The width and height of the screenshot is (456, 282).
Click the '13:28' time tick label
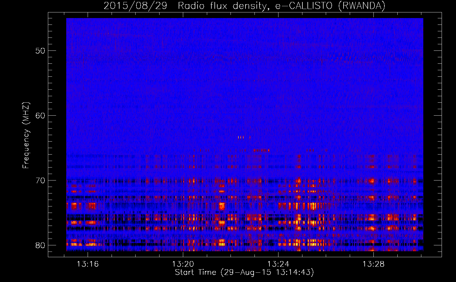(373, 264)
